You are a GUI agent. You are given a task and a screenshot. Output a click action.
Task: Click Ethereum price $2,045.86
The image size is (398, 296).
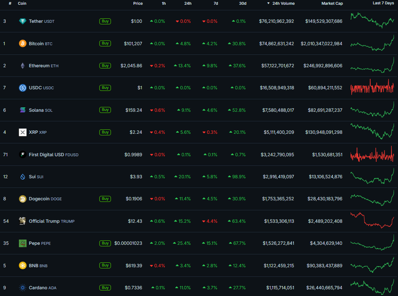[x=131, y=66]
